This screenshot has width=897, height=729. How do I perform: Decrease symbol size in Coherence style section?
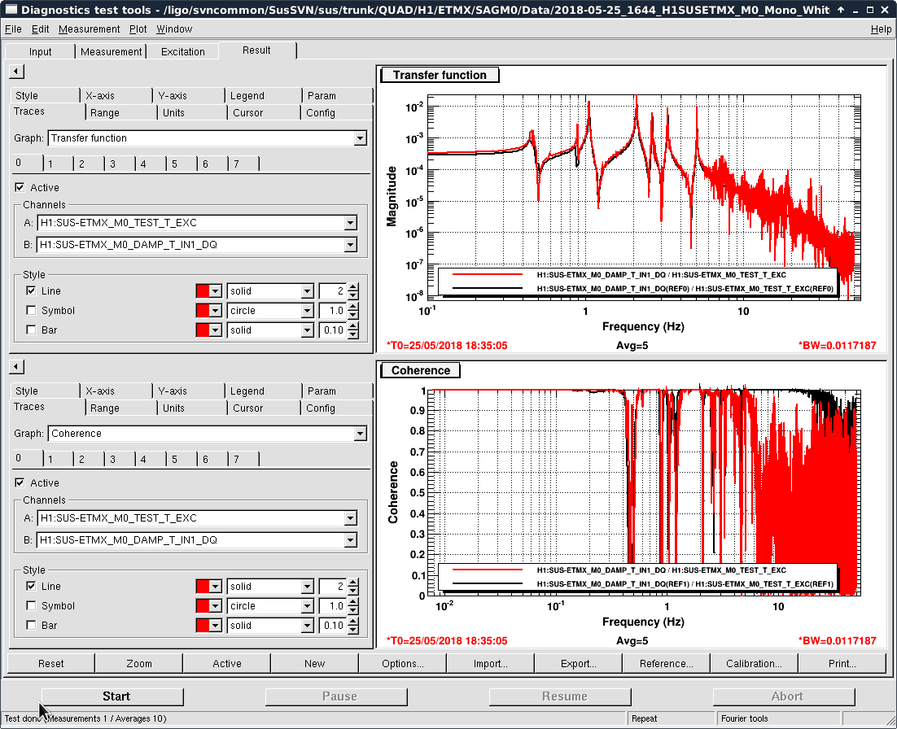[352, 610]
